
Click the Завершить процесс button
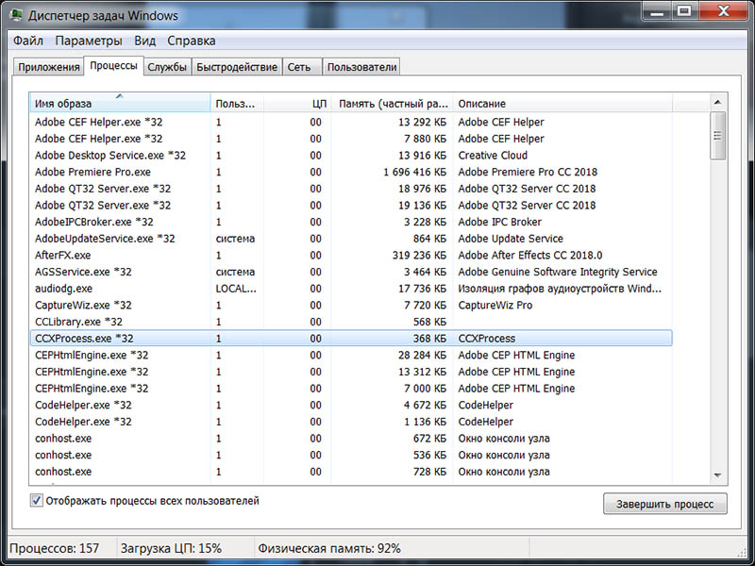pos(665,504)
